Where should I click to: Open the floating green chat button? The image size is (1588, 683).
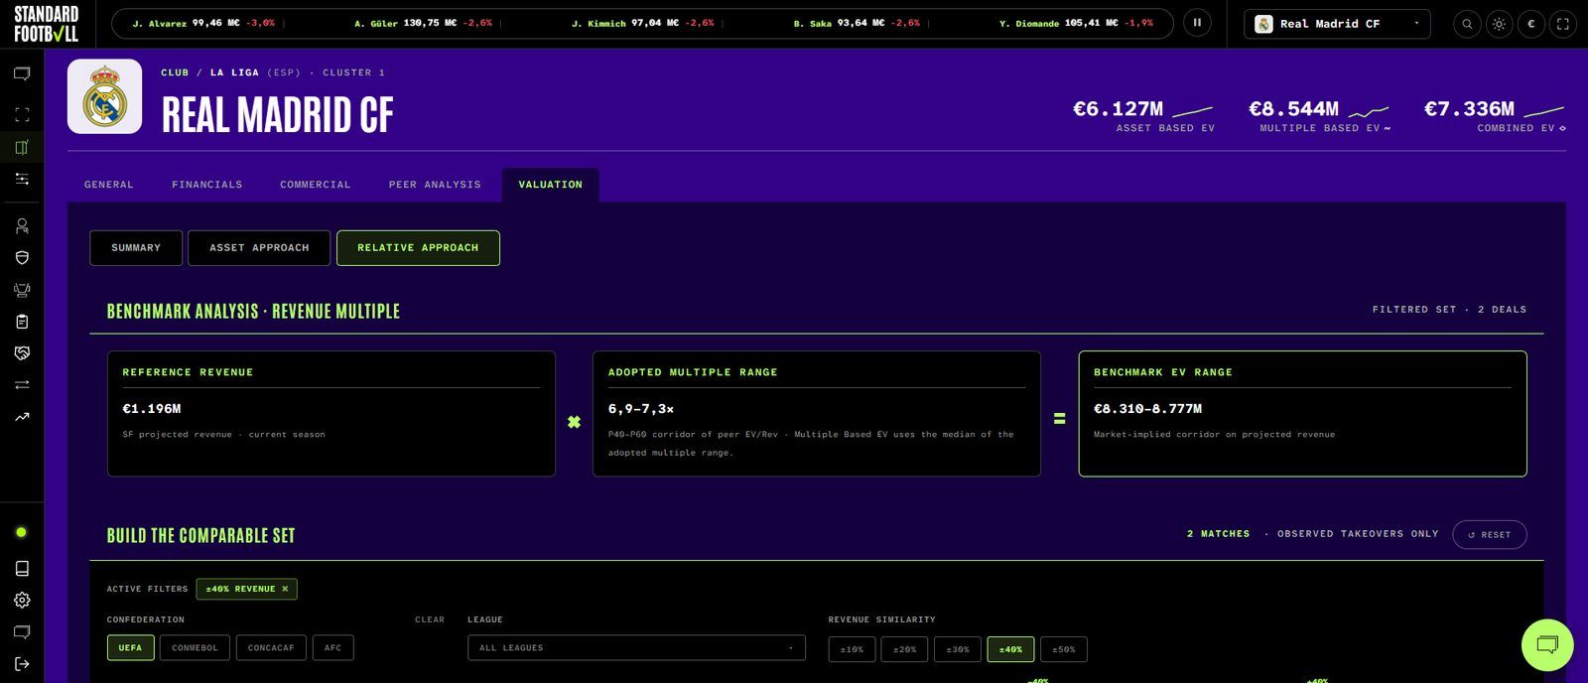1547,645
